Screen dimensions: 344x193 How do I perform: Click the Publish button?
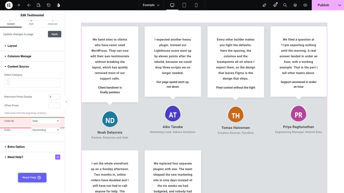coord(323,5)
